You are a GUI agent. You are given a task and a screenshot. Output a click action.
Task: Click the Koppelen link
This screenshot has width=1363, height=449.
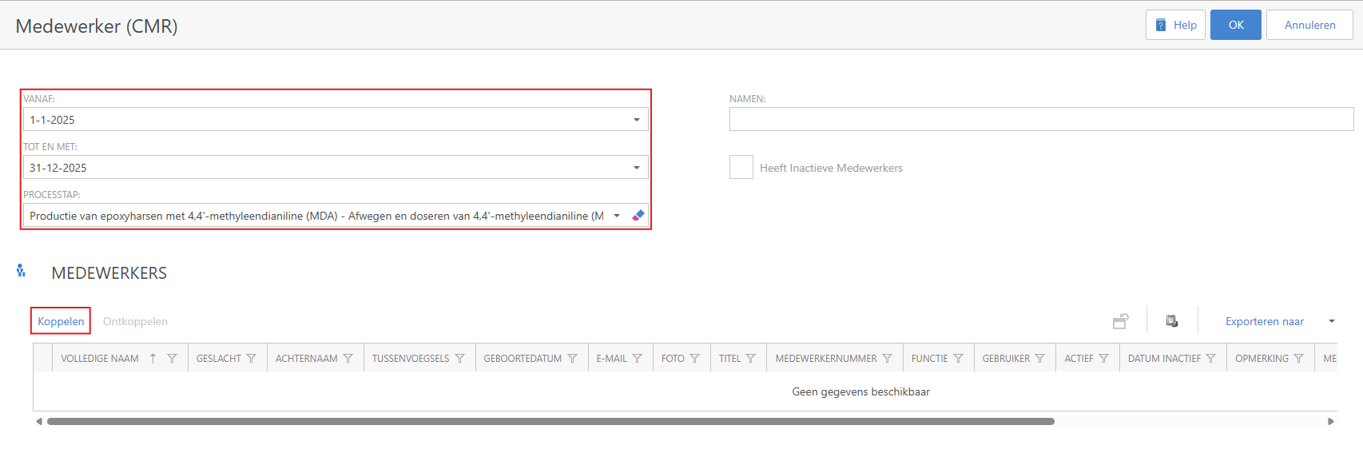coord(61,321)
